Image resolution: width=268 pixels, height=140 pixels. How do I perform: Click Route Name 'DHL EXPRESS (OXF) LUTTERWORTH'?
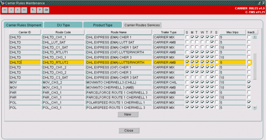pyautogui.click(x=119, y=52)
